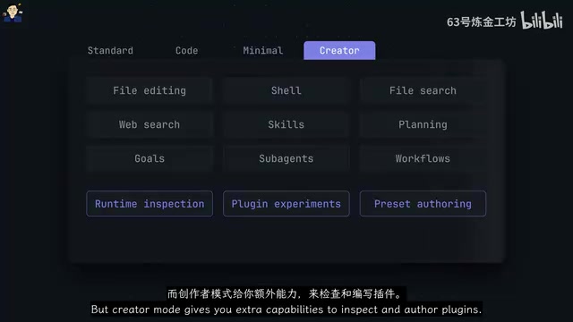573x322 pixels.
Task: Switch to the Code tab
Action: click(x=186, y=50)
